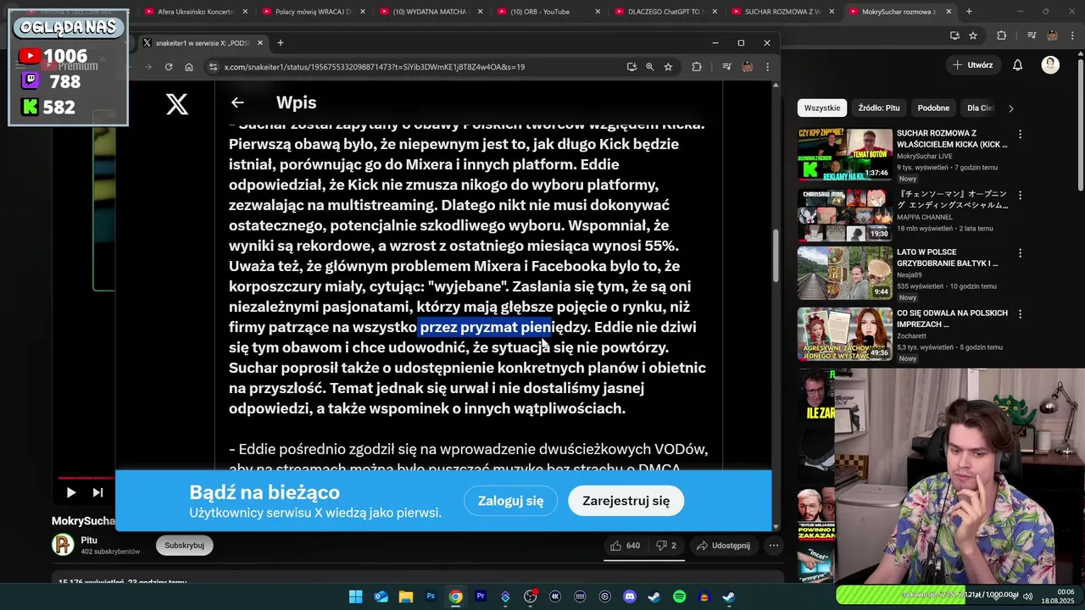Open the three-dot Chrome menu in front window
The width and height of the screenshot is (1085, 610).
pyautogui.click(x=768, y=67)
